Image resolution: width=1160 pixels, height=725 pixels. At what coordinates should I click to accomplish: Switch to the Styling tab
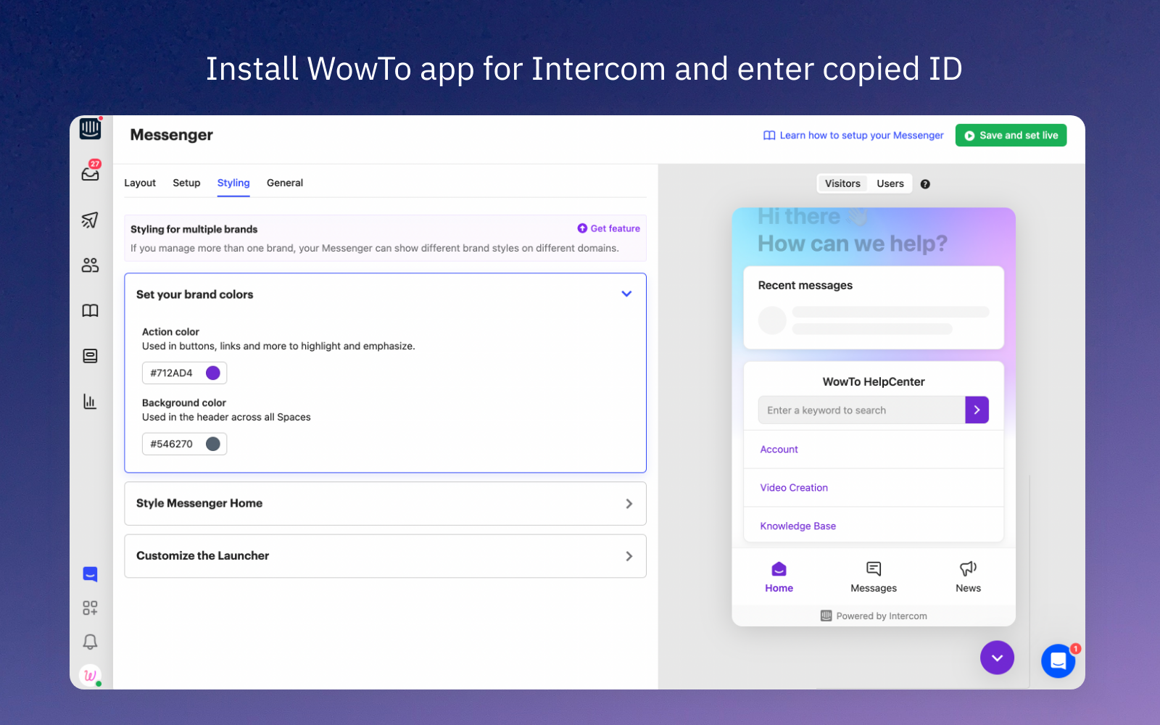click(233, 183)
